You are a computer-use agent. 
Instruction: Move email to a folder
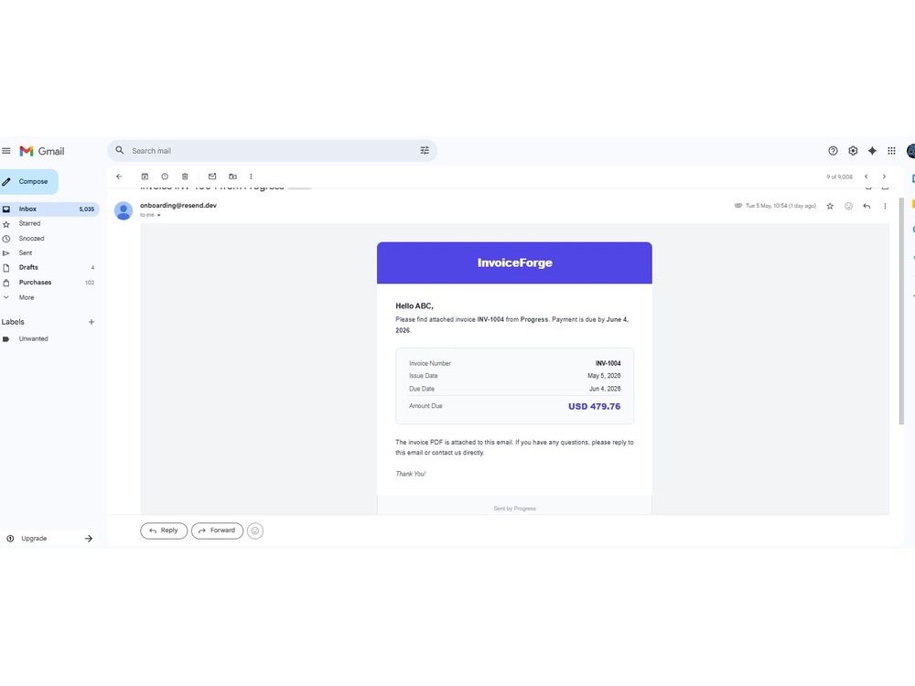pyautogui.click(x=232, y=177)
